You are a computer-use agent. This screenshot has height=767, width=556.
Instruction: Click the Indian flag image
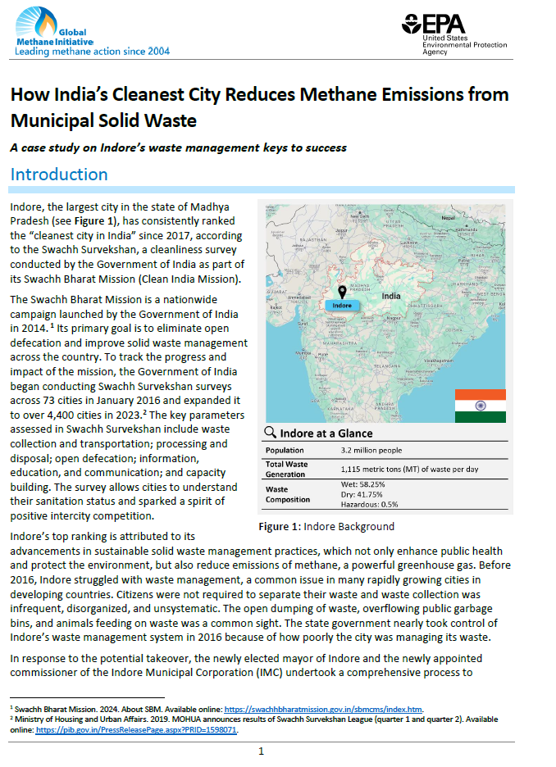480,406
